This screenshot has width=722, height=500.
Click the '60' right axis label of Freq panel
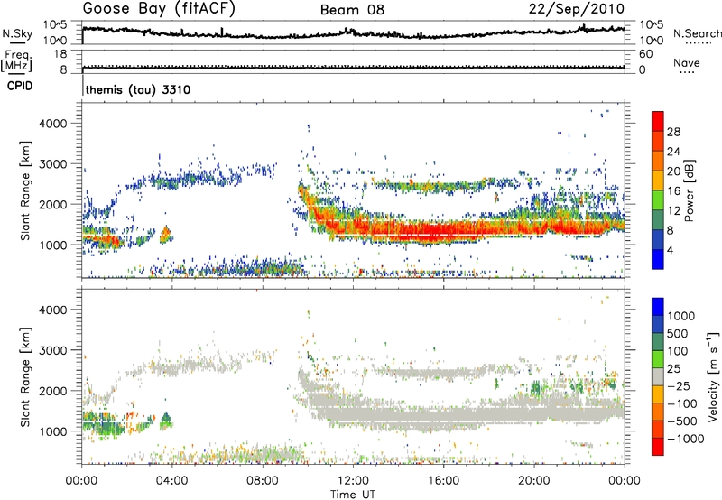coord(645,54)
